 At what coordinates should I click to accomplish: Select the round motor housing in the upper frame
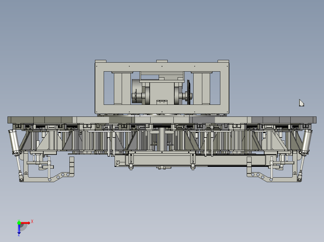tap(136, 91)
